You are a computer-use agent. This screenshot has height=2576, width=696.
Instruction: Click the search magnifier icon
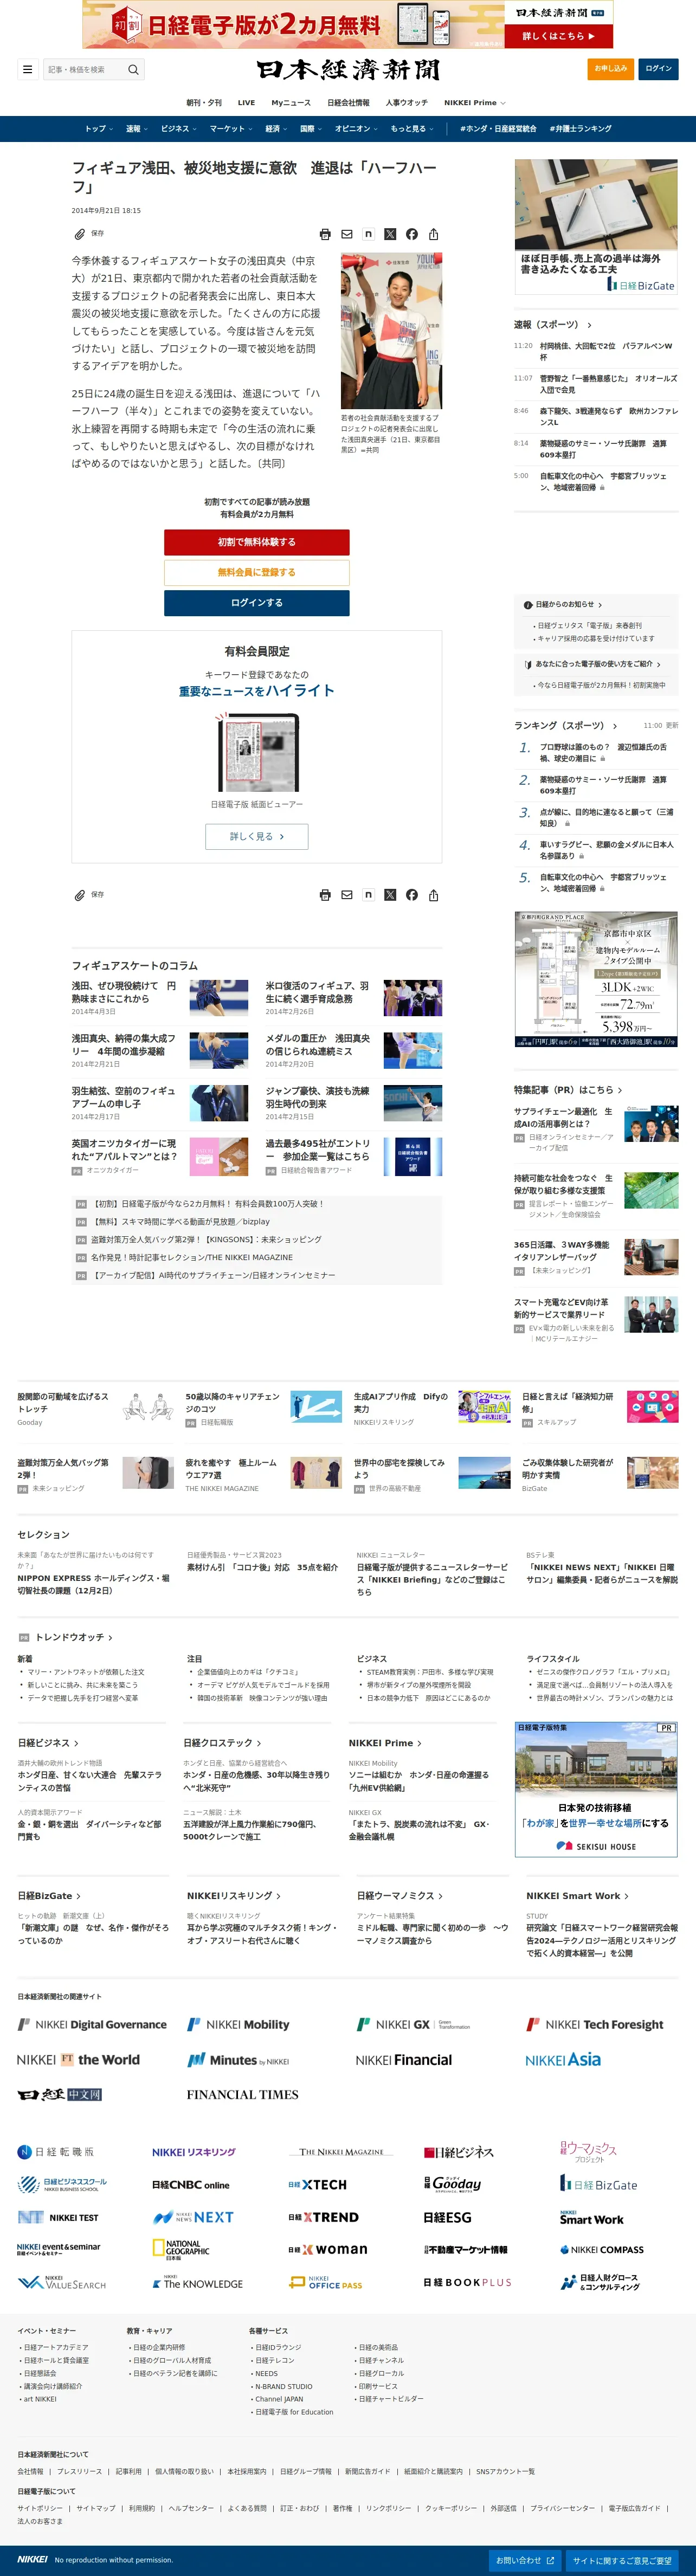[133, 69]
